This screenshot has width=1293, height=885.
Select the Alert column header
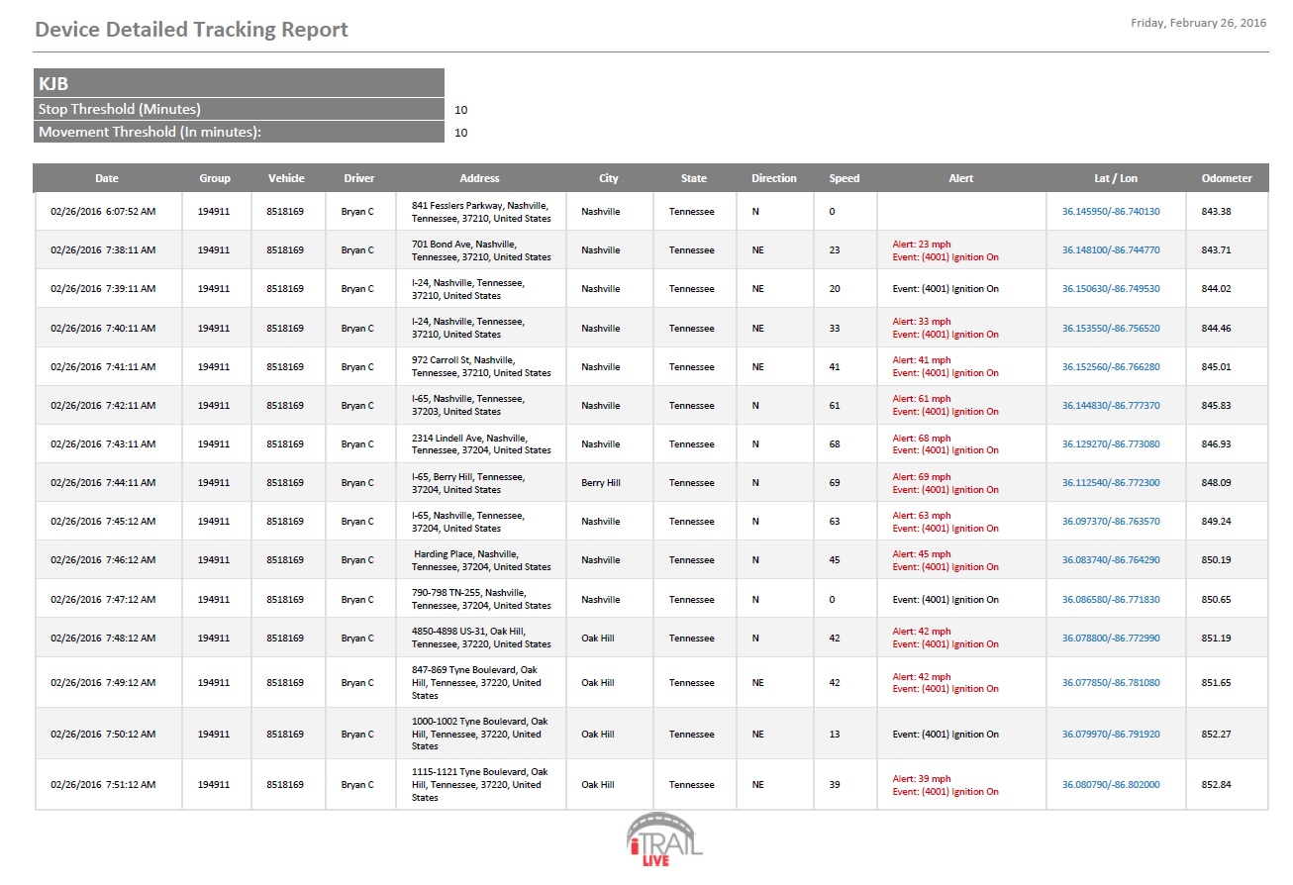(x=960, y=178)
